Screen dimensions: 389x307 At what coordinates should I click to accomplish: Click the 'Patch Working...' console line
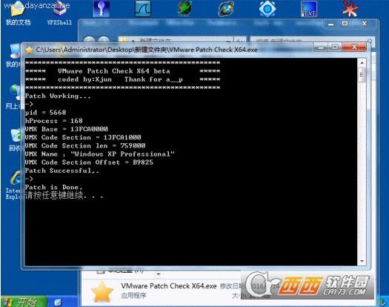click(58, 96)
